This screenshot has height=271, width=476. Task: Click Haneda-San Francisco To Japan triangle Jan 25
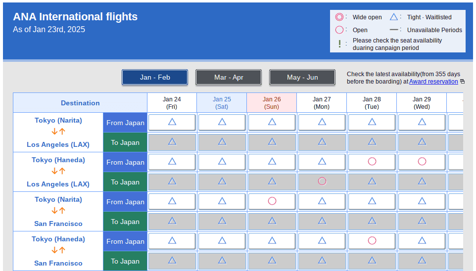click(222, 261)
